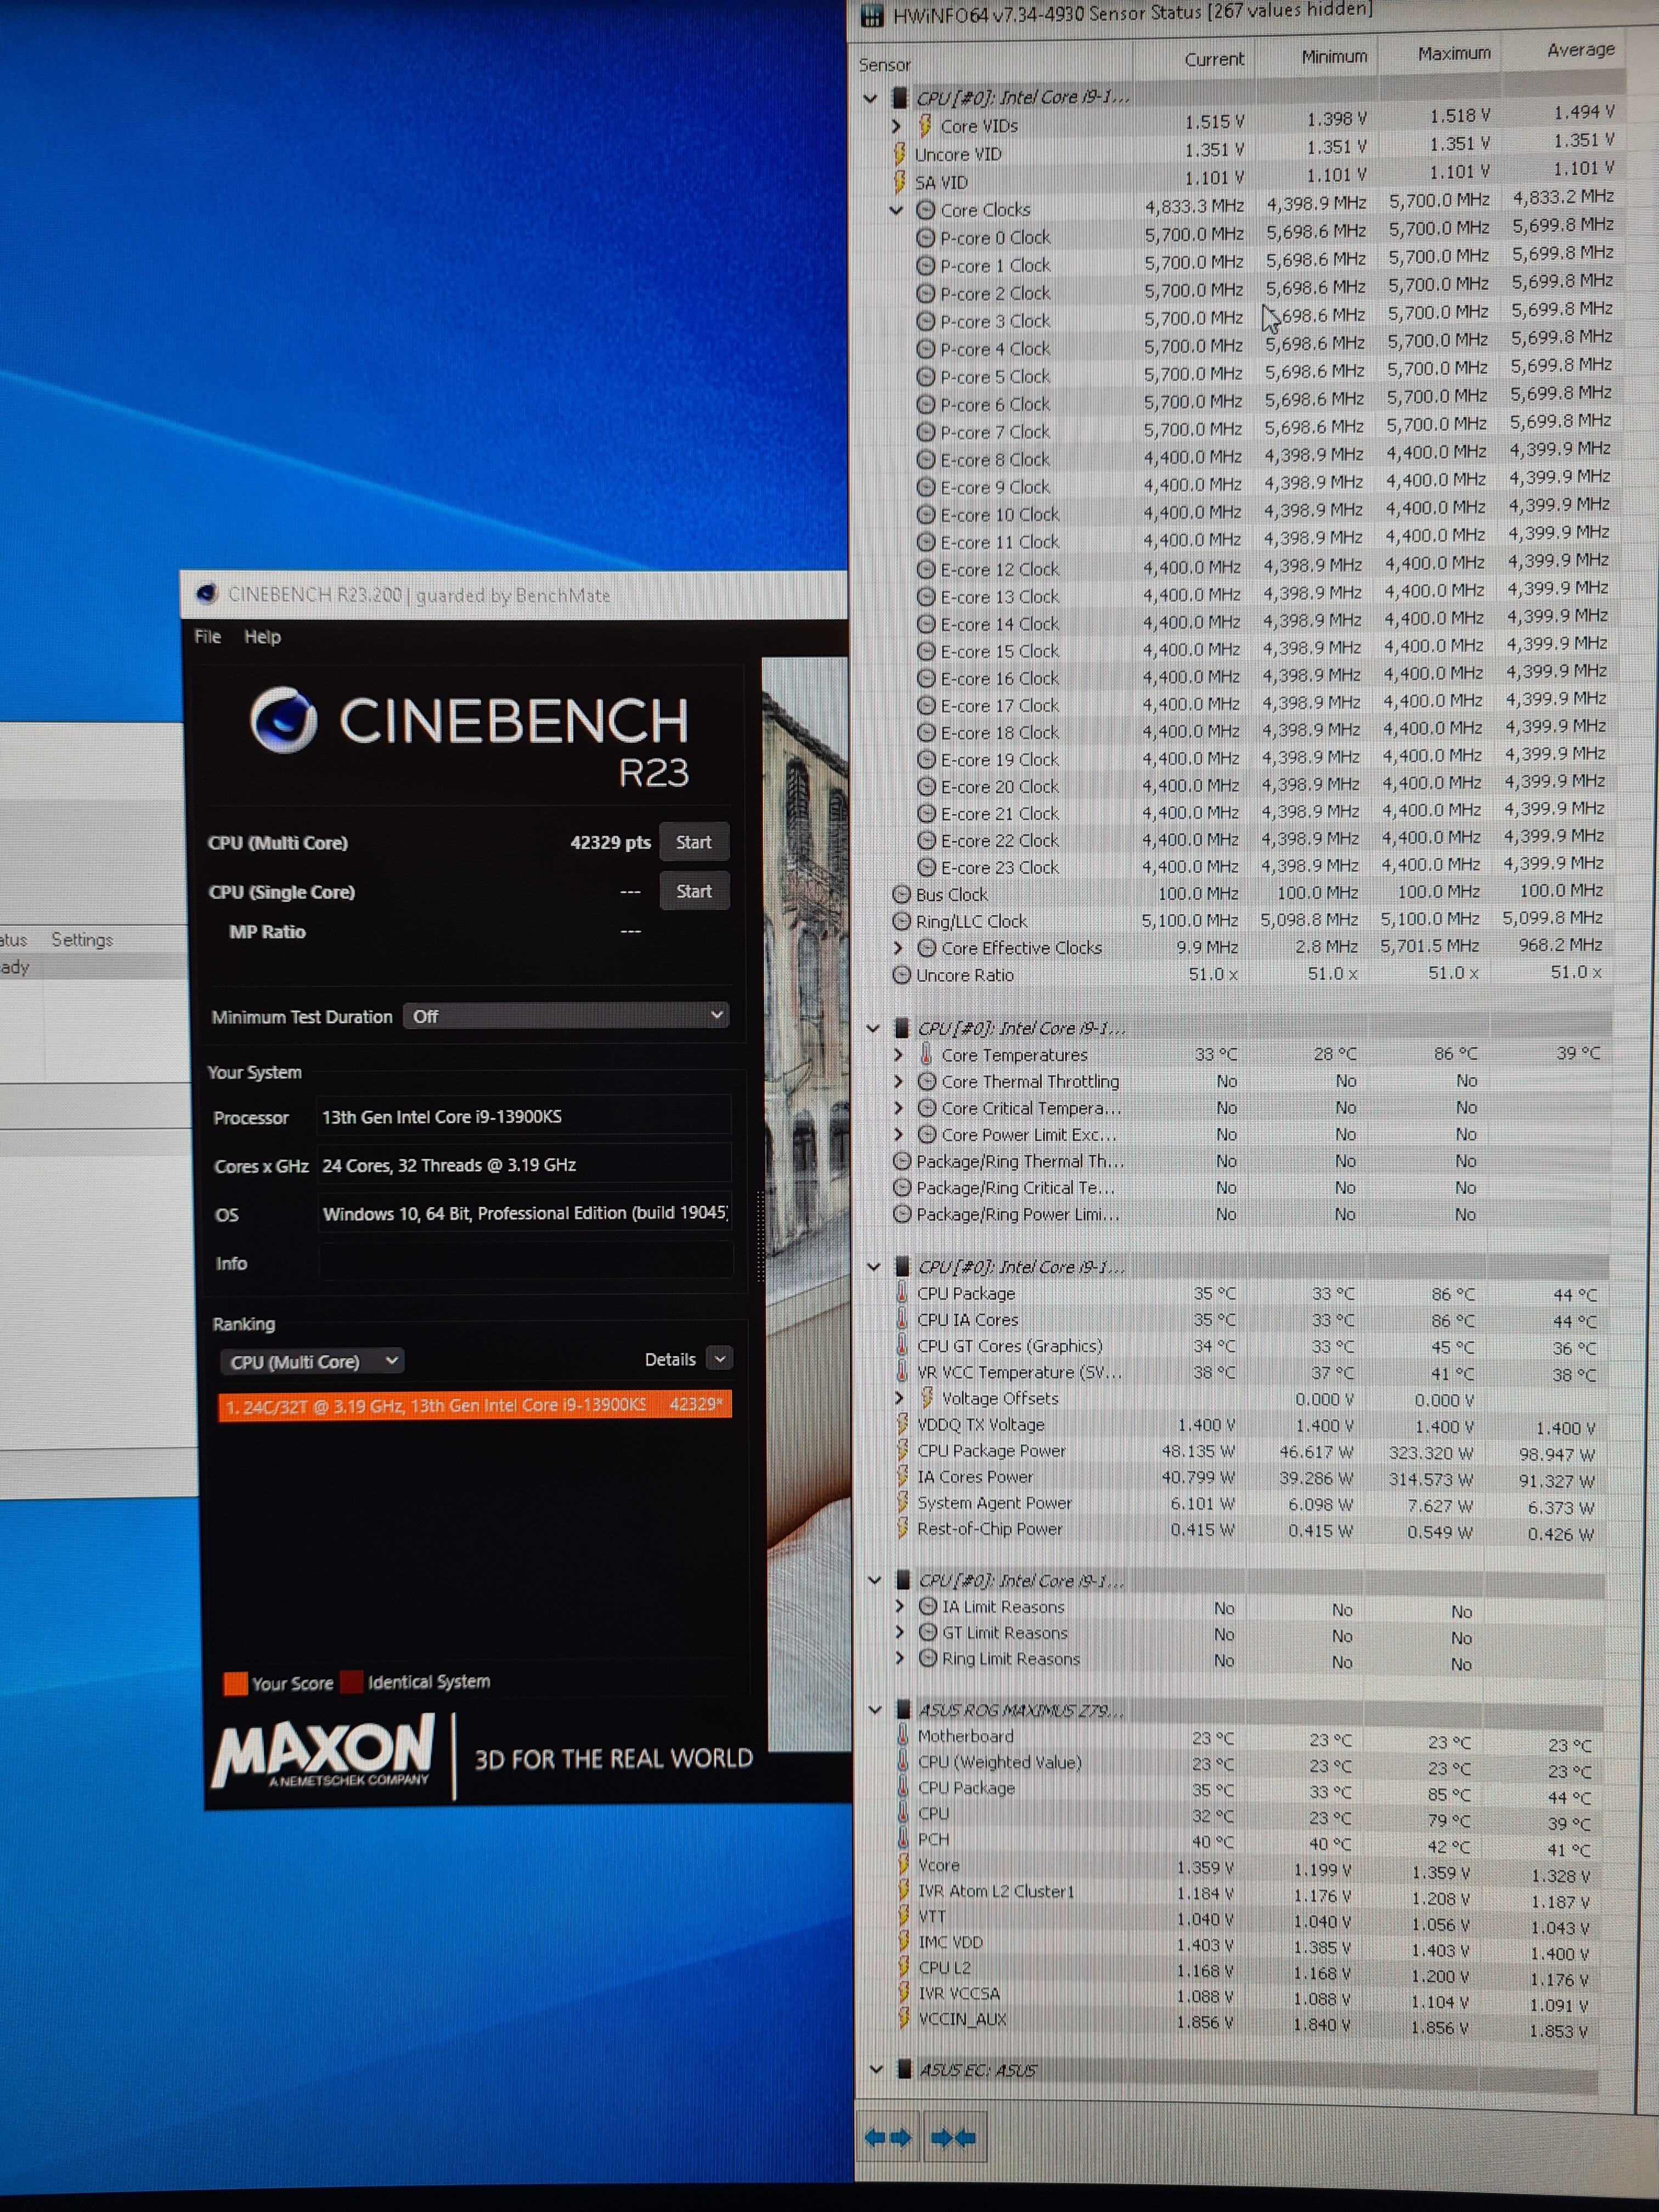Expand the GT Limit Reasons row
The width and height of the screenshot is (1659, 2212).
pos(899,1633)
